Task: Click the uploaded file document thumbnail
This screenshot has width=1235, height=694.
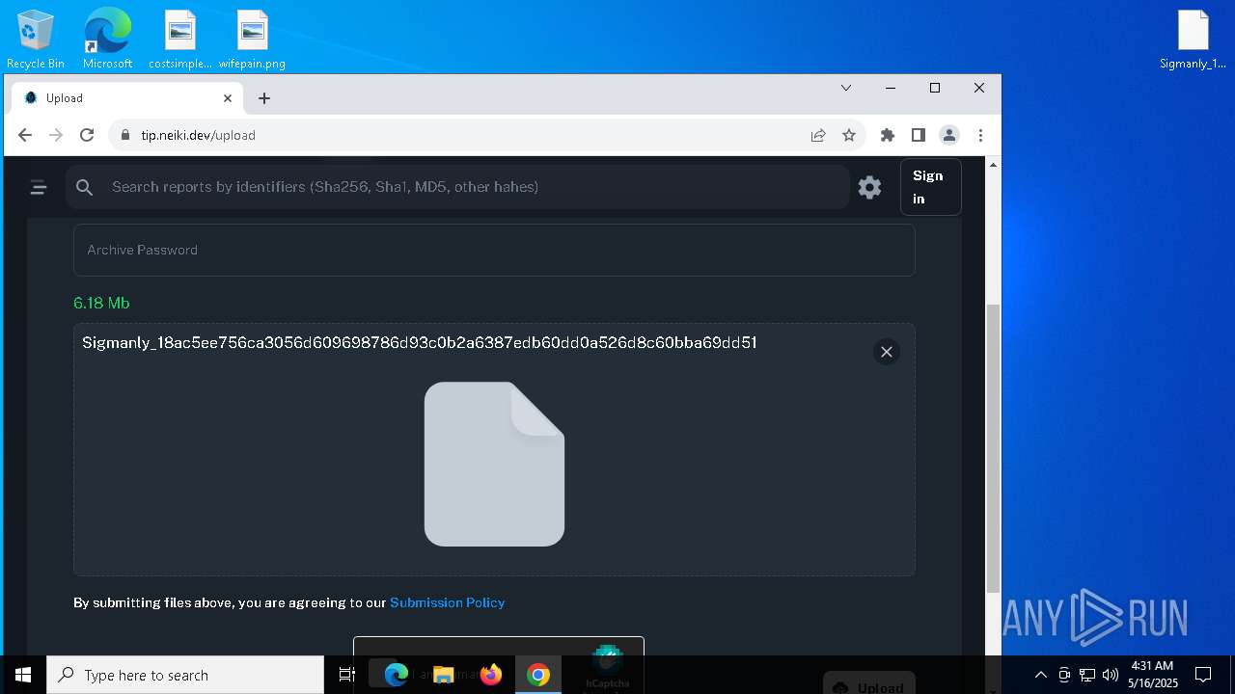Action: (494, 464)
